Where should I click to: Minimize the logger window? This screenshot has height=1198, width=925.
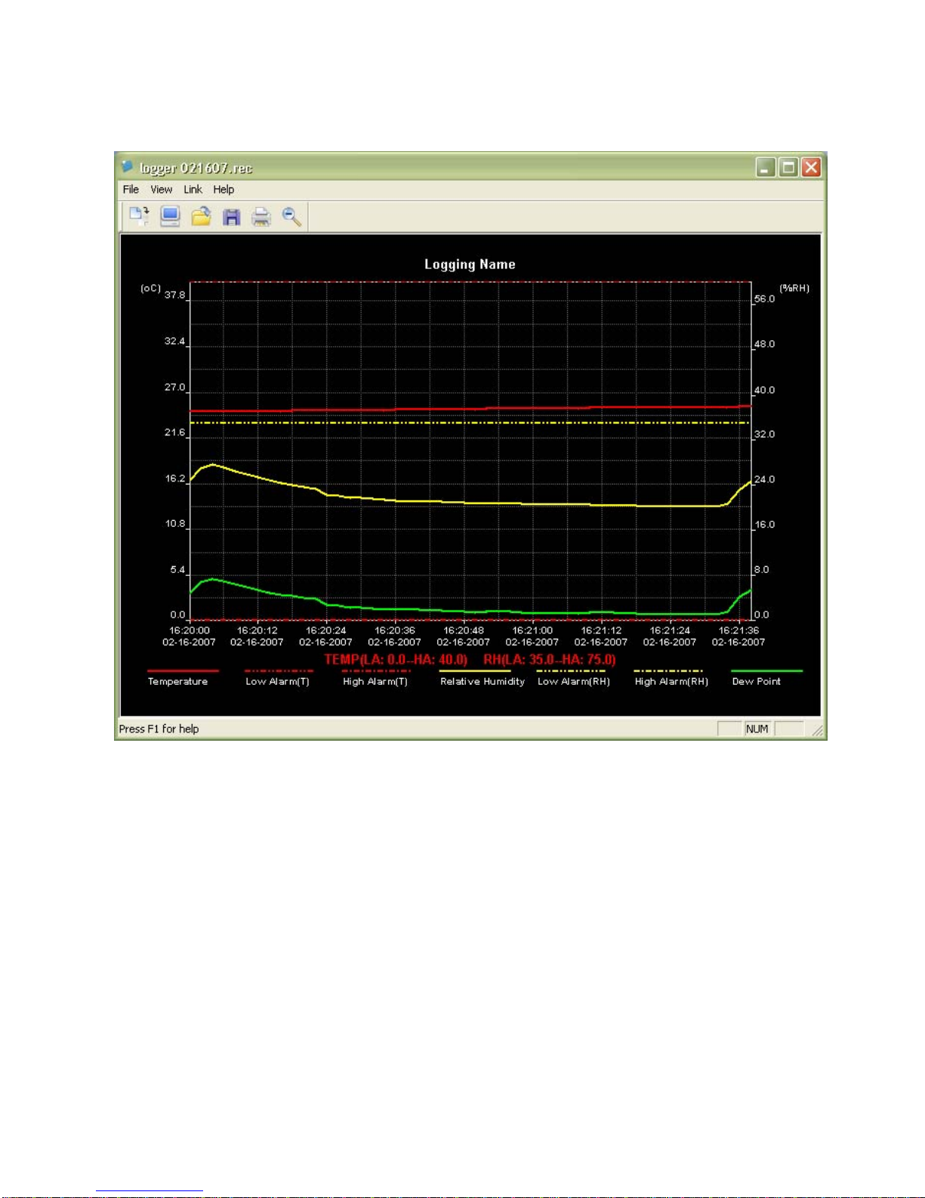pyautogui.click(x=766, y=167)
